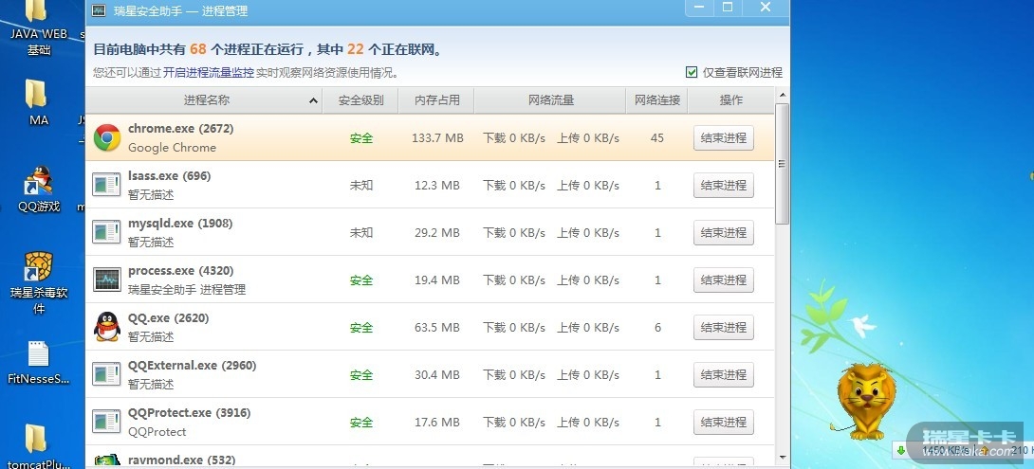Sort by the 进程名称 column arrow

(x=313, y=100)
